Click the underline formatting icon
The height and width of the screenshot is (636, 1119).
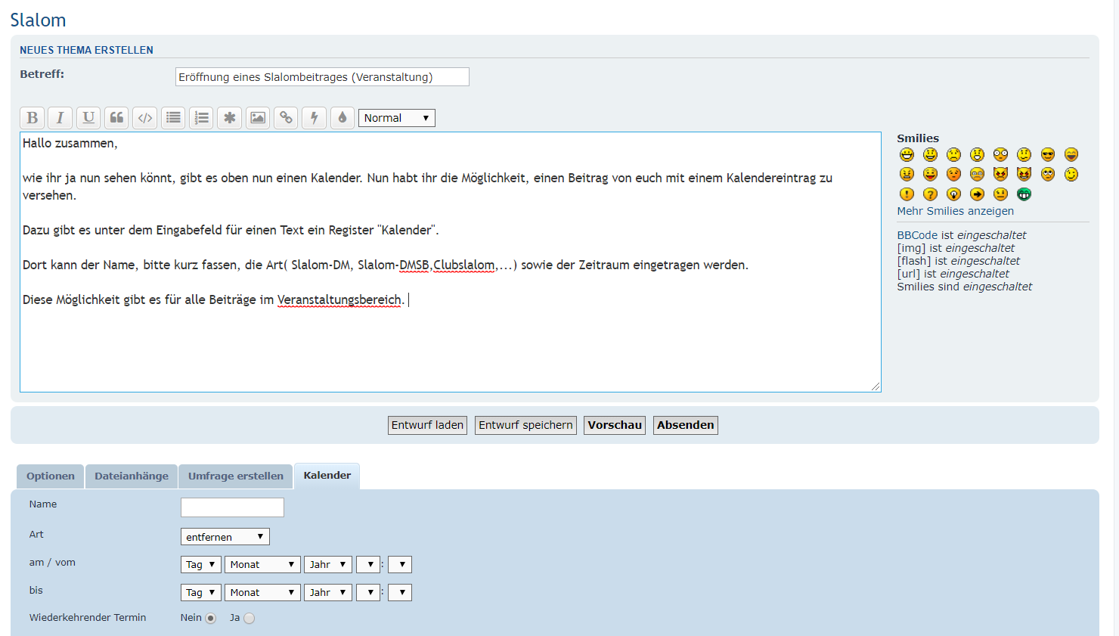pos(88,118)
